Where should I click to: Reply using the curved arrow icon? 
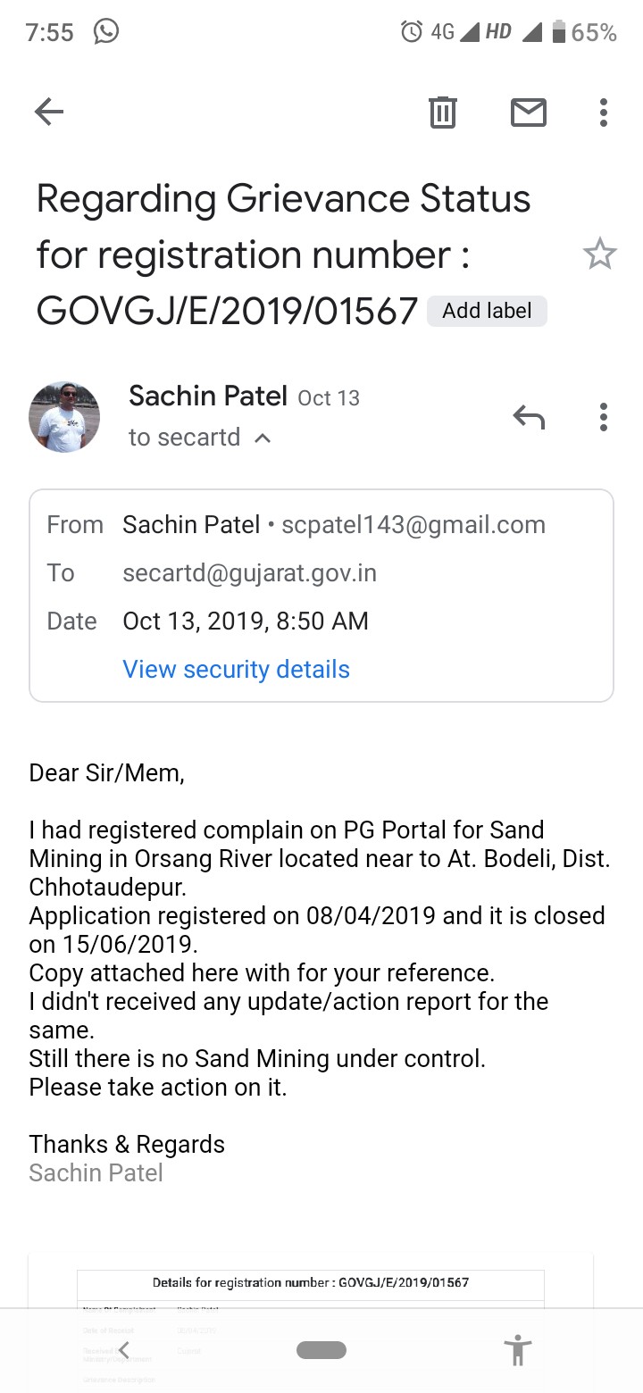click(529, 416)
